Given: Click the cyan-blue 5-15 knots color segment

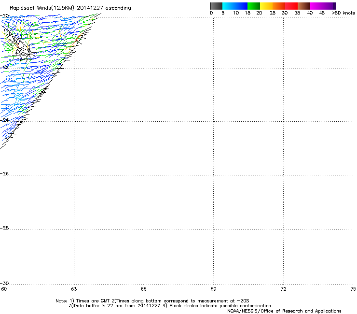Looking at the screenshot, I should [x=235, y=6].
